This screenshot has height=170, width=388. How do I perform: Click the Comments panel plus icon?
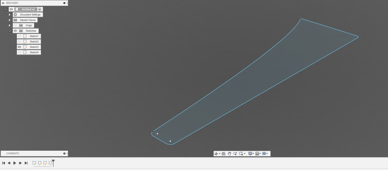(x=64, y=153)
